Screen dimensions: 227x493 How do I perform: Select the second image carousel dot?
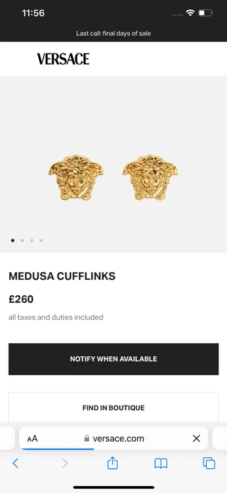[22, 240]
